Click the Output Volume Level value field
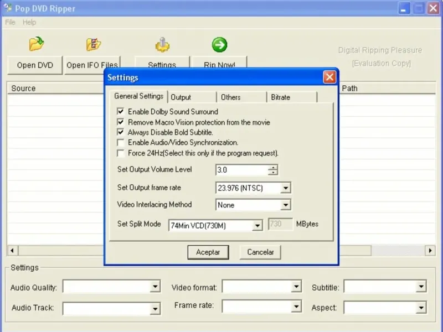Image resolution: width=443 pixels, height=332 pixels. (x=242, y=170)
